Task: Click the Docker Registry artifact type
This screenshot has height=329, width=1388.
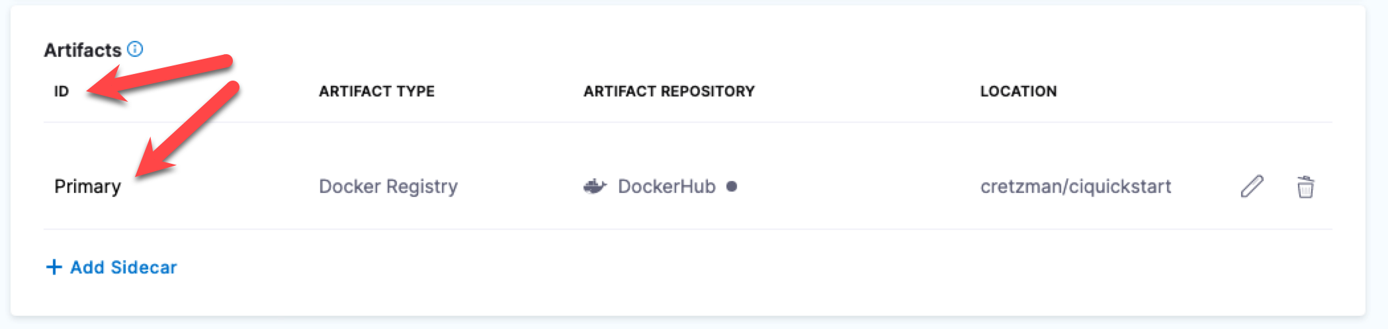Action: pyautogui.click(x=388, y=186)
